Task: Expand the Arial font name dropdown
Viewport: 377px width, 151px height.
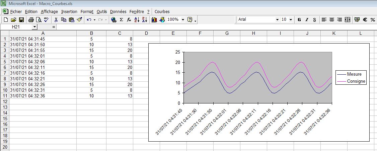Action: point(277,20)
